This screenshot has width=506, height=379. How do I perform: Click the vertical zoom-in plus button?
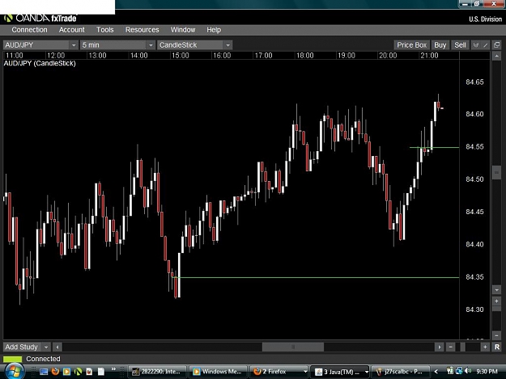pos(496,301)
